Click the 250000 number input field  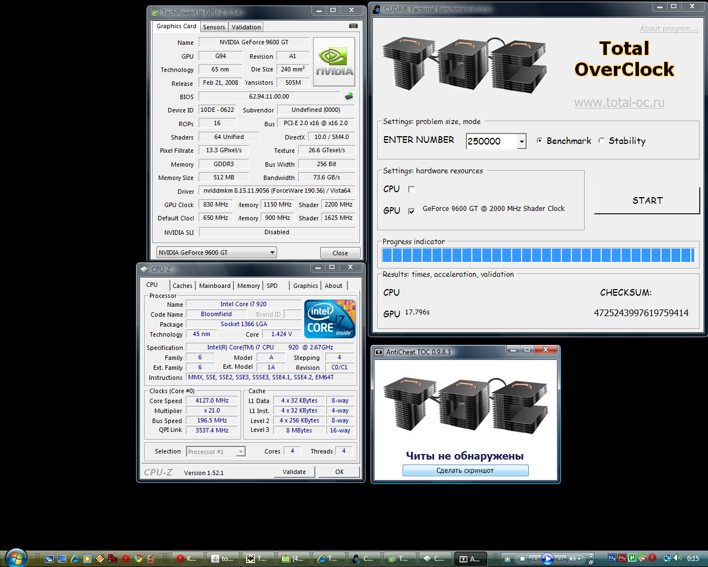[x=492, y=142]
